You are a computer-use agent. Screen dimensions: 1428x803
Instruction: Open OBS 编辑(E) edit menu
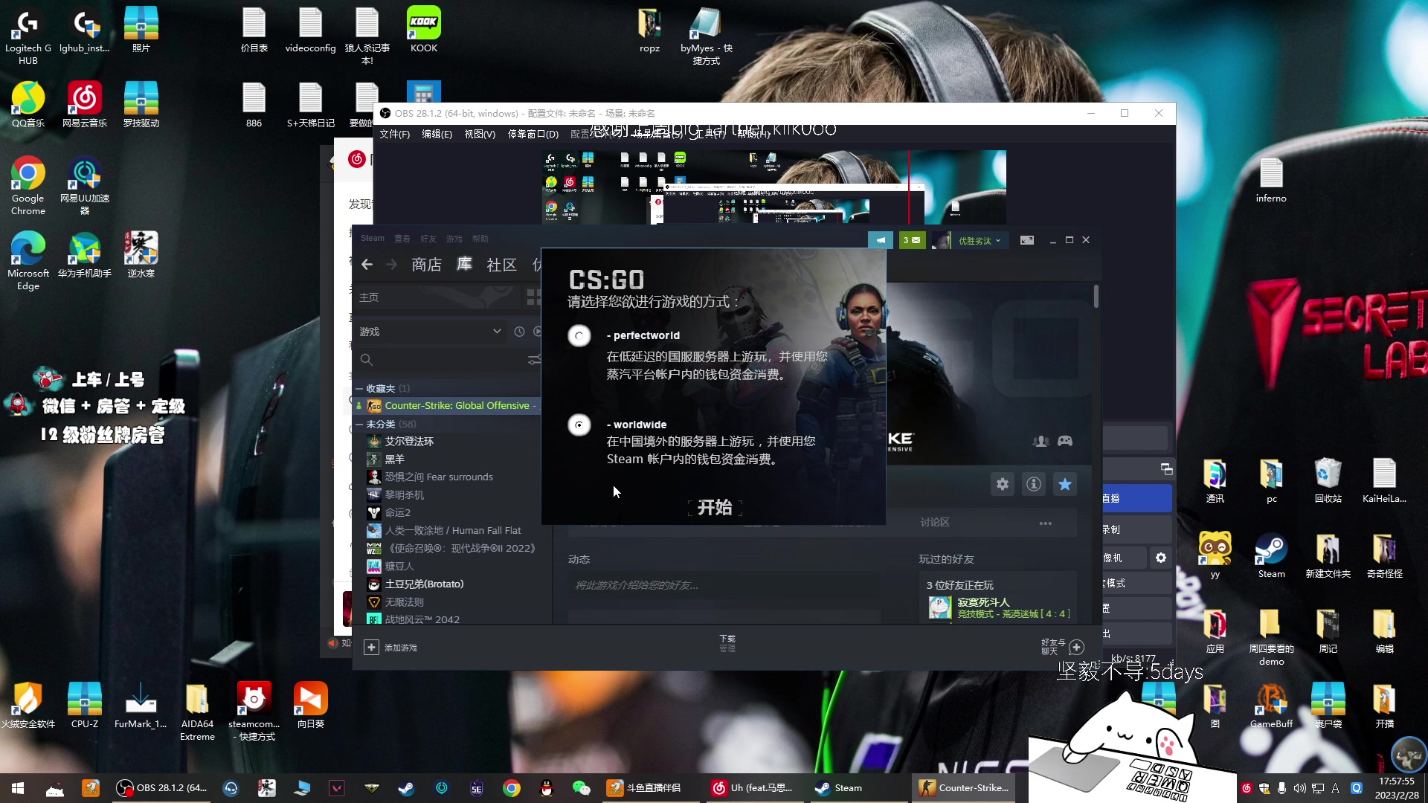[x=437, y=134]
